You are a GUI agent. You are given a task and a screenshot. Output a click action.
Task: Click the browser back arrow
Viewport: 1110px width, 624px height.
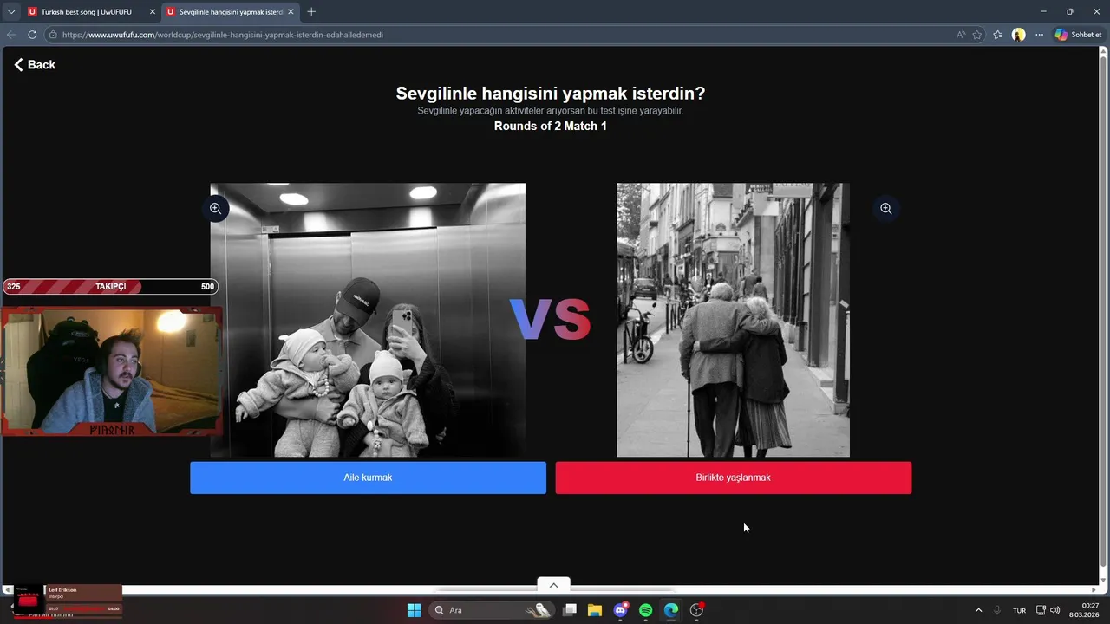coord(11,35)
